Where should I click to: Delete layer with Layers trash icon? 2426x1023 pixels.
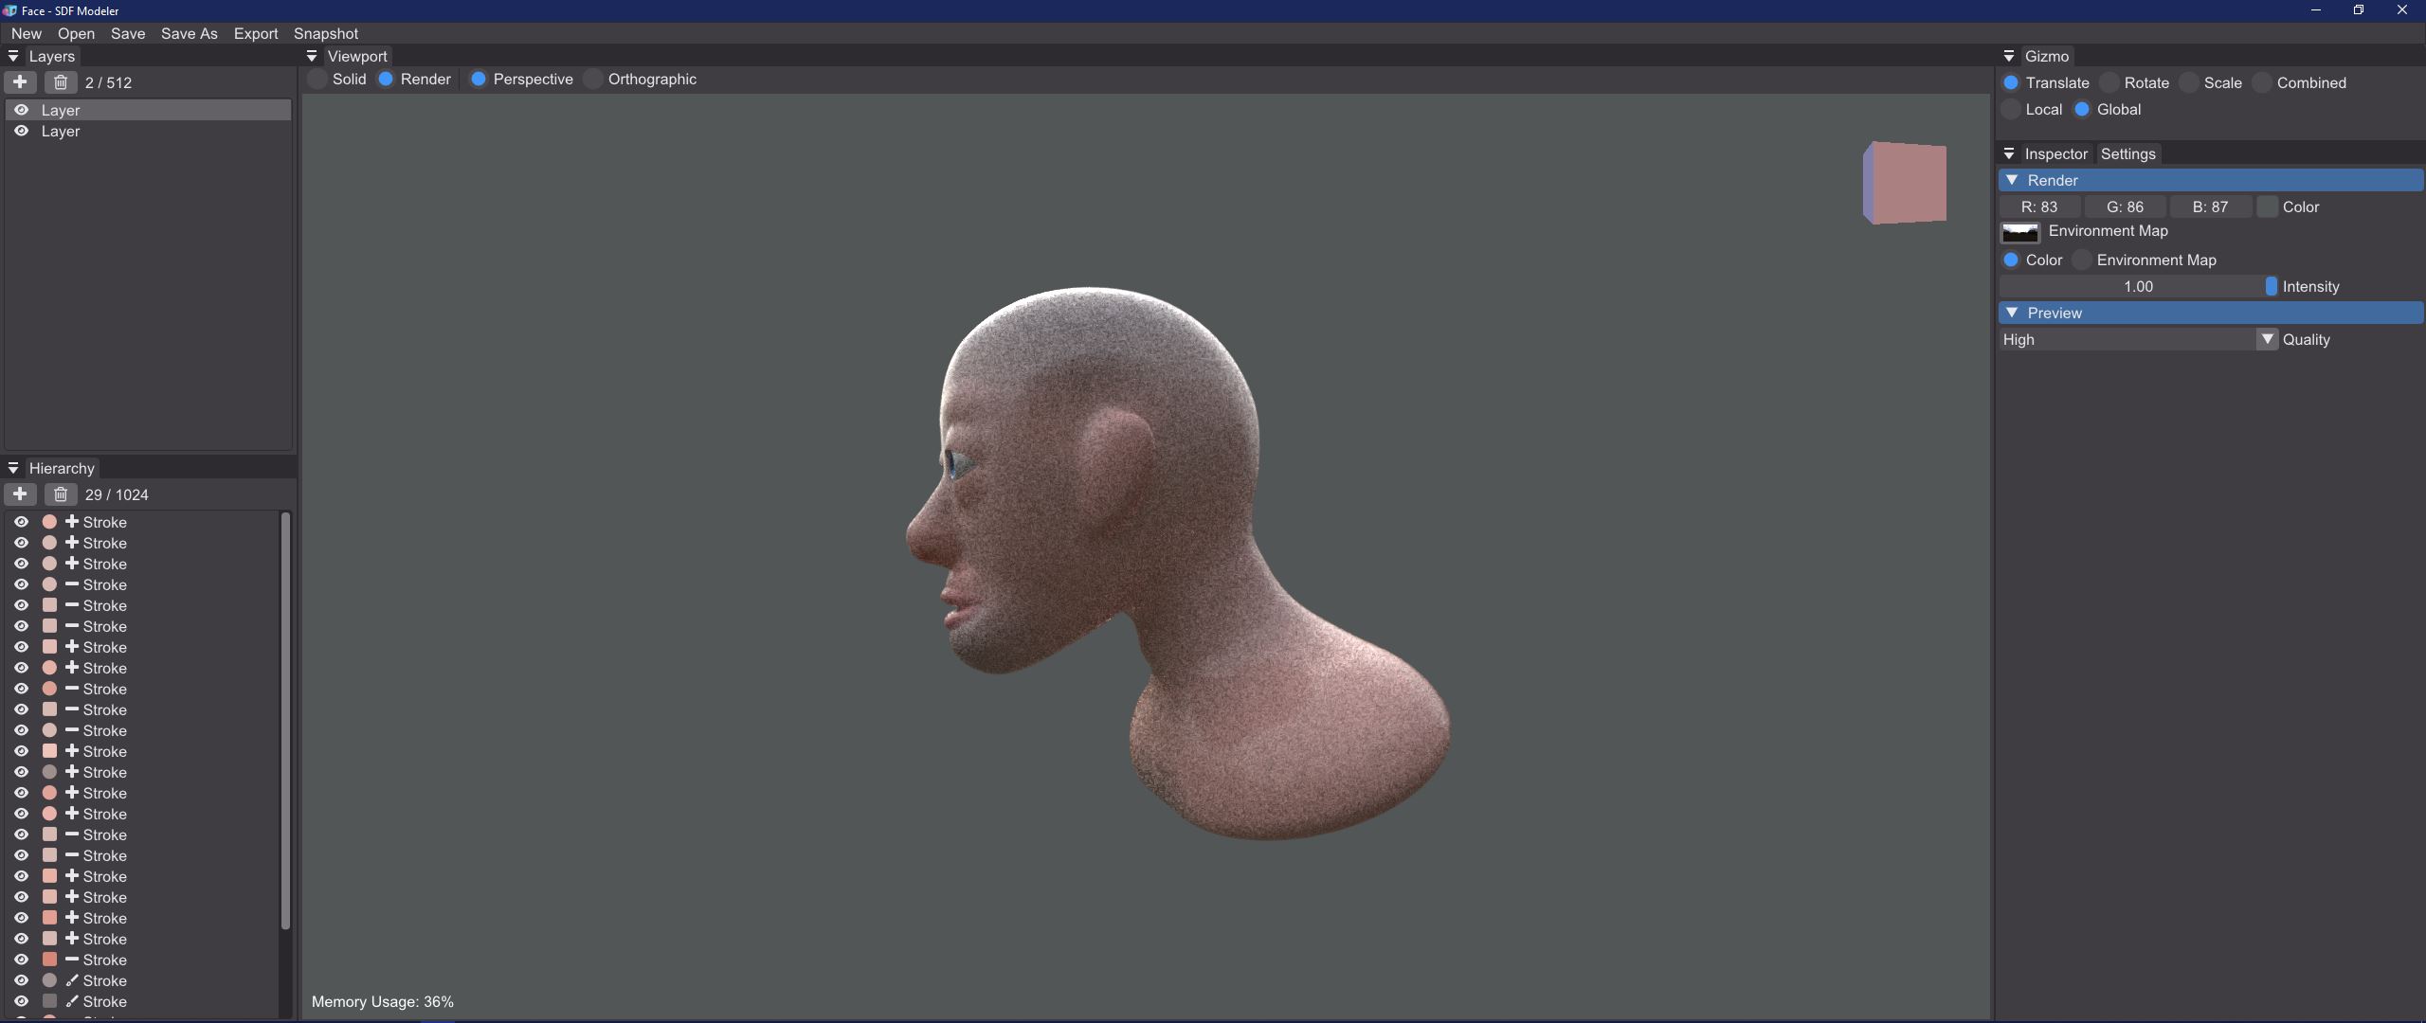tap(61, 82)
